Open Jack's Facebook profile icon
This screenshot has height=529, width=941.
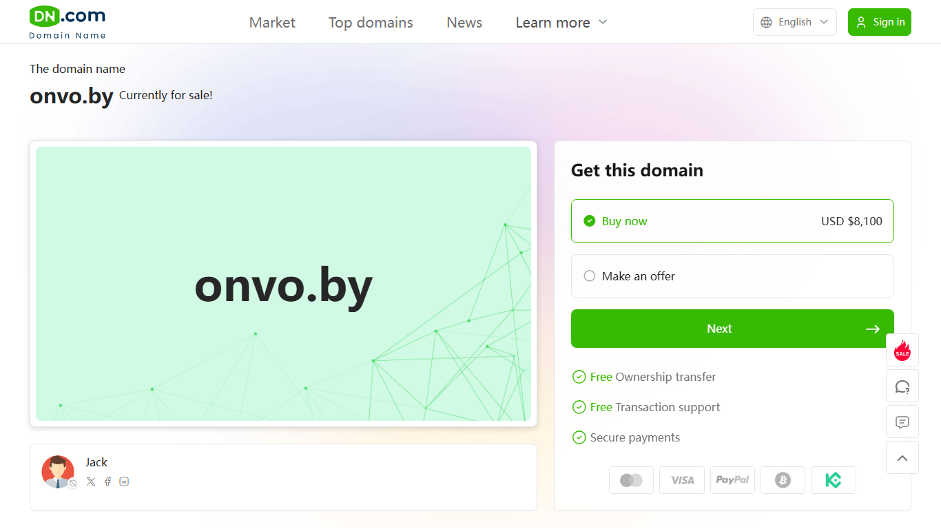pos(107,481)
